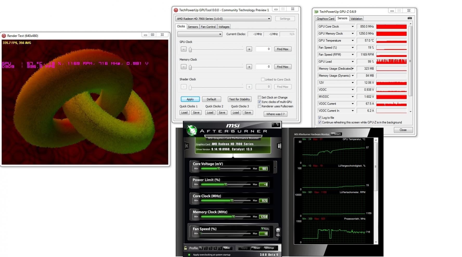Image resolution: width=462 pixels, height=257 pixels.
Task: Open the Afterburner information 'i' panel
Action: click(279, 146)
